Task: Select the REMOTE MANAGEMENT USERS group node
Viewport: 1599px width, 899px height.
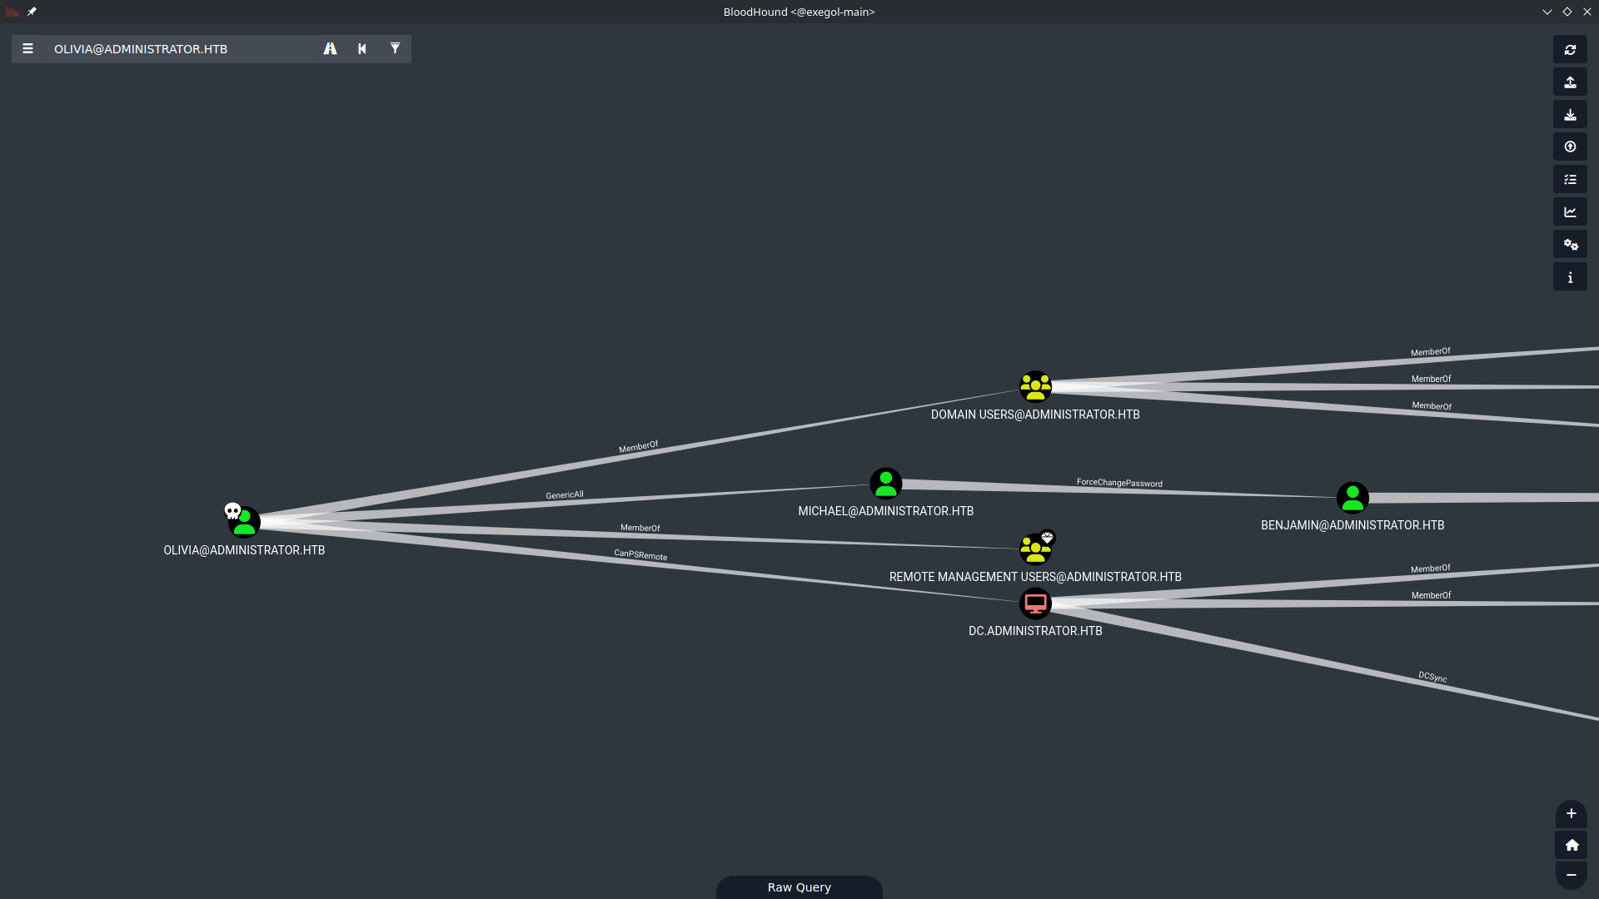Action: (1035, 549)
